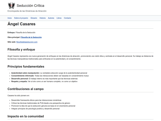Select Historia in the navigation bar
The image size is (161, 121).
tap(43, 18)
